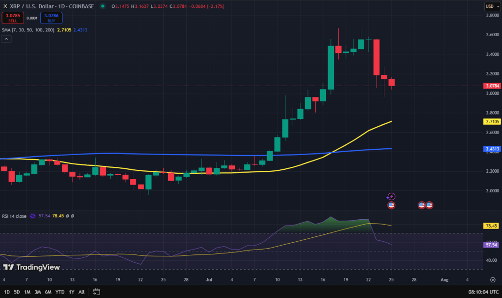The height and width of the screenshot is (298, 502).
Task: Select the 3M time range
Action: click(x=37, y=292)
